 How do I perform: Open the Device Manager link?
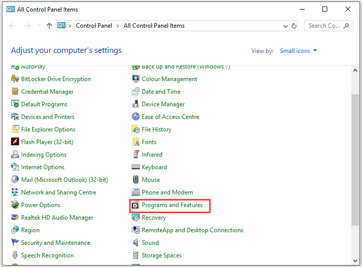[163, 104]
